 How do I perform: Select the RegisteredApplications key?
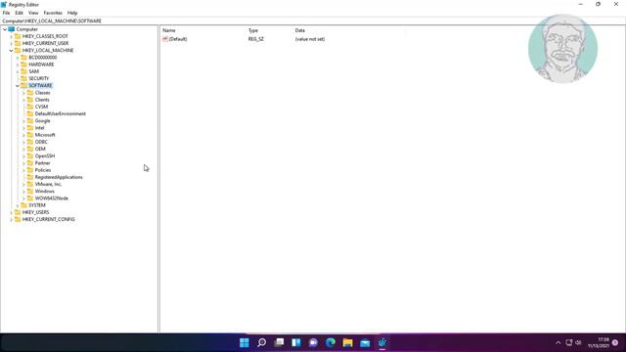(59, 177)
